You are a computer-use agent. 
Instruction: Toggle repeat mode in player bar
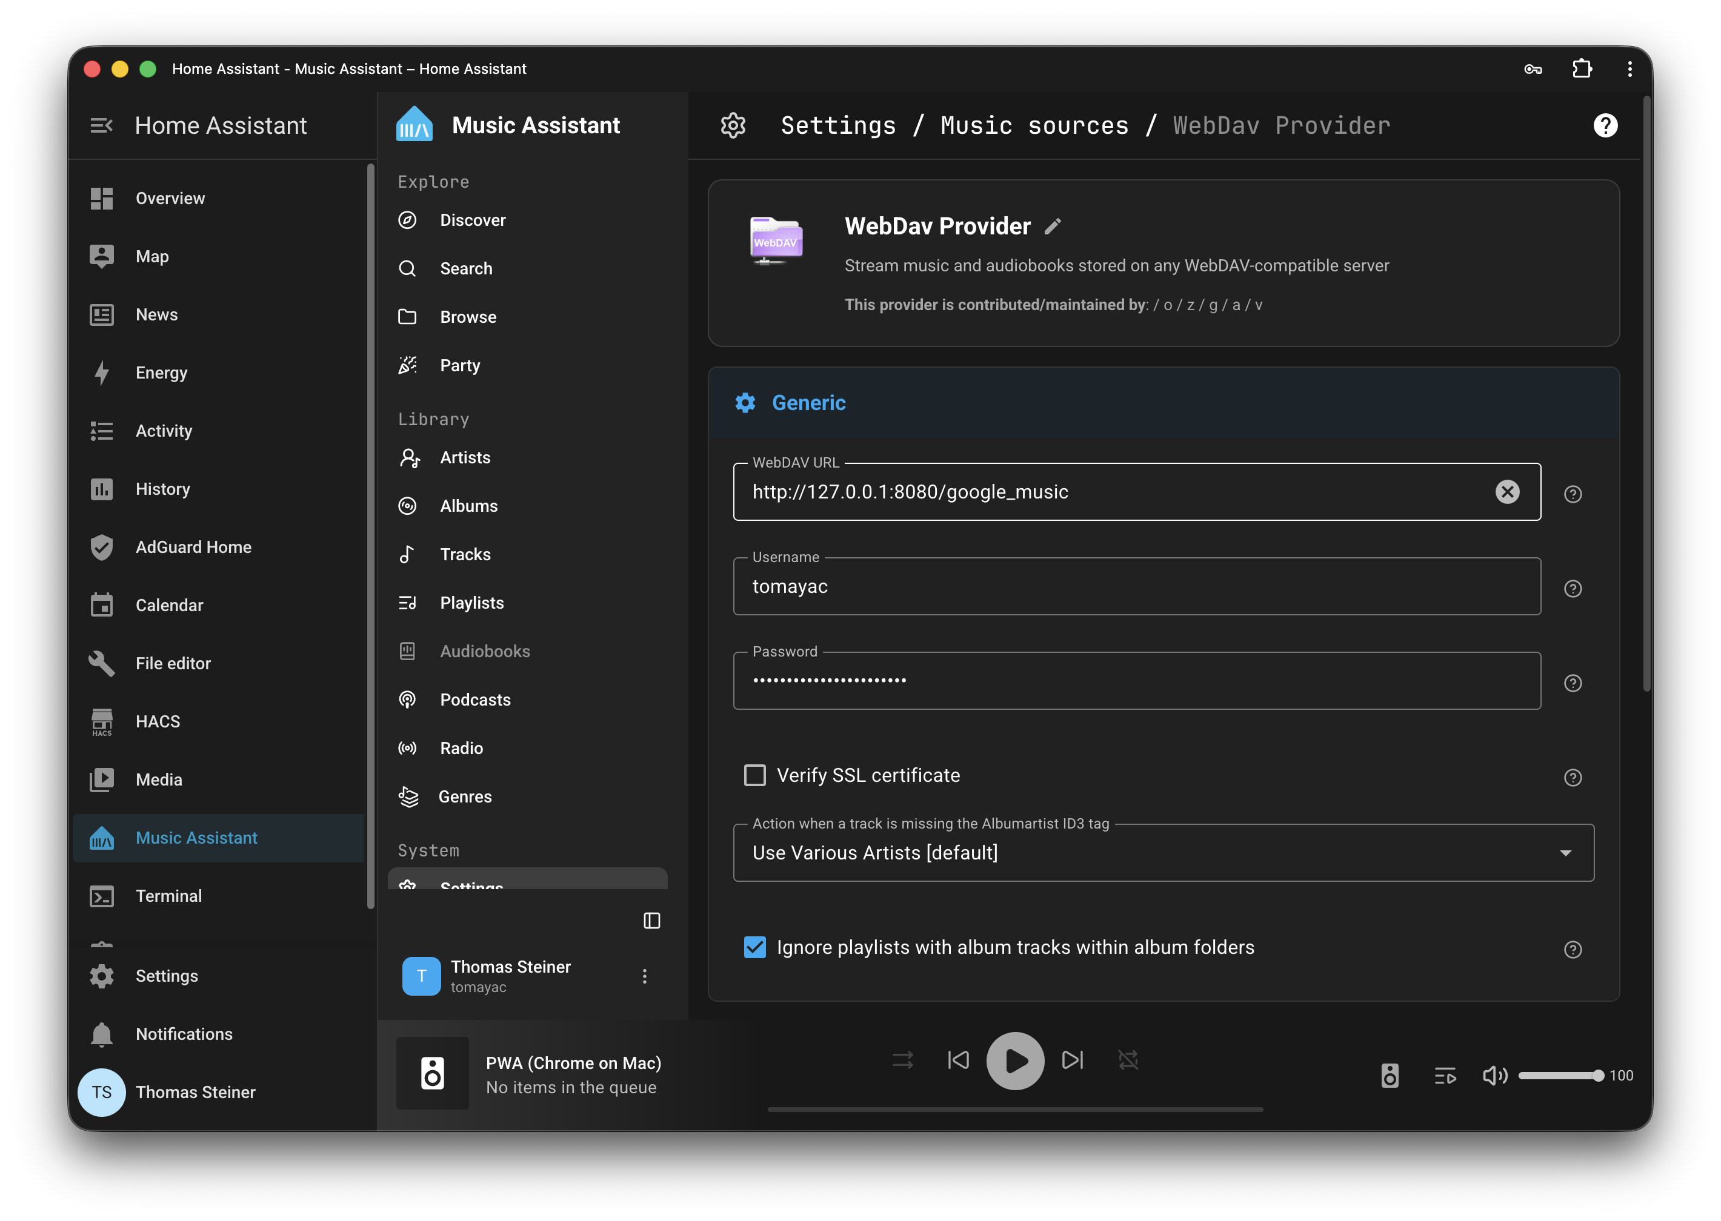[x=1128, y=1060]
